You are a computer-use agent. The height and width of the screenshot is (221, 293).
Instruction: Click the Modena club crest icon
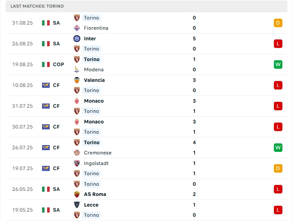click(77, 70)
